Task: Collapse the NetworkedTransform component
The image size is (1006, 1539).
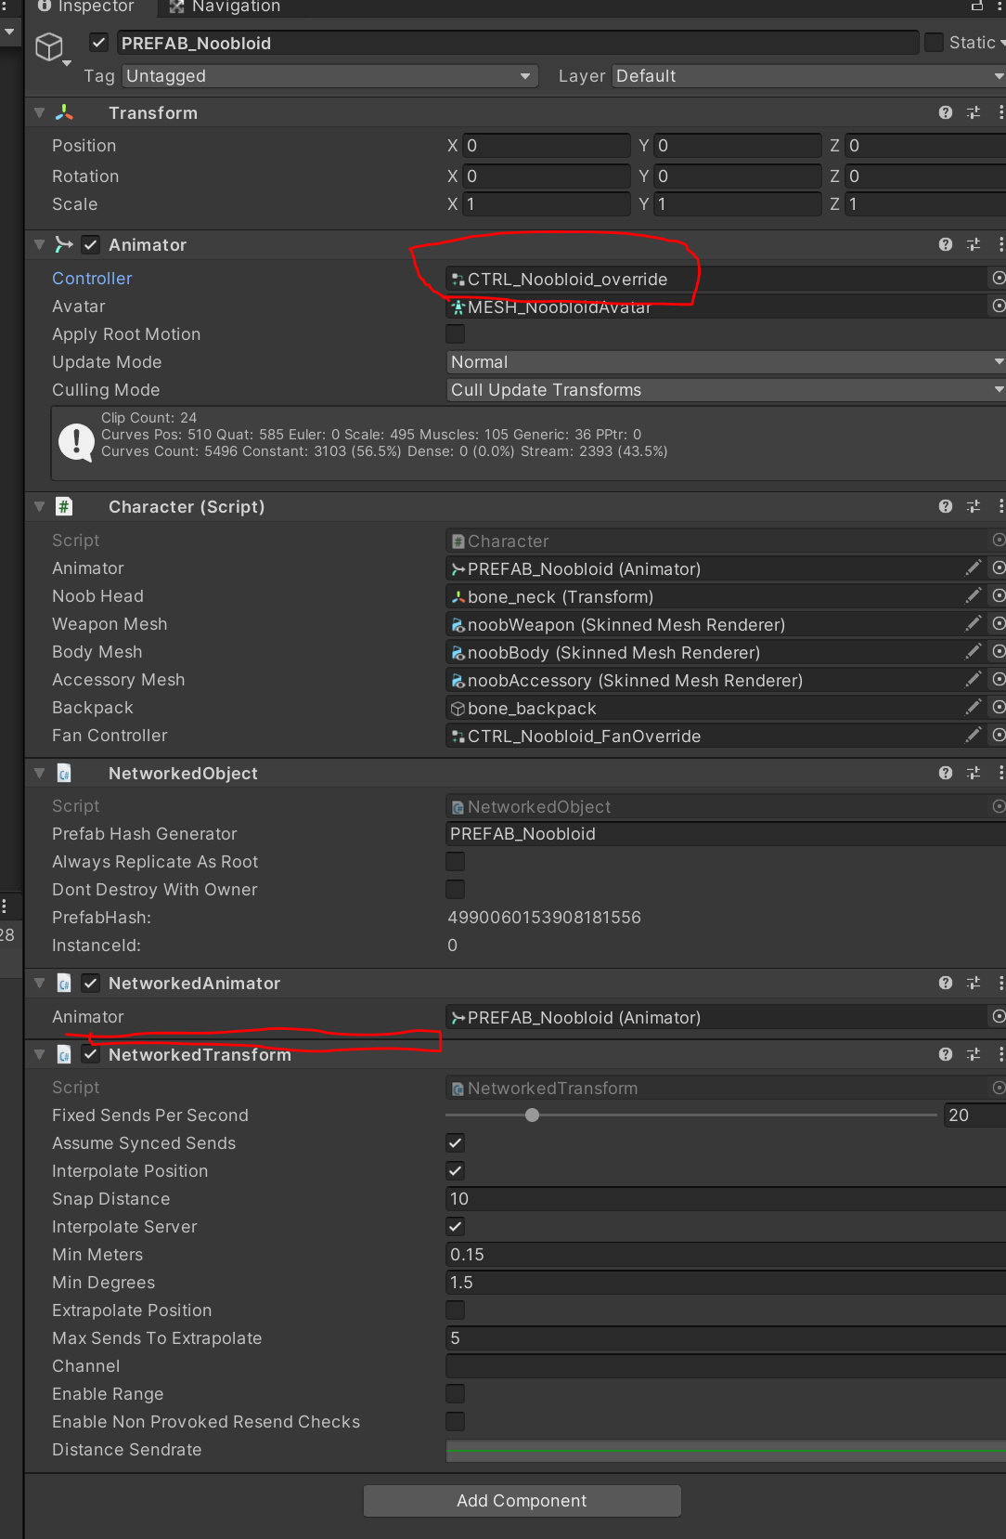Action: (x=39, y=1054)
